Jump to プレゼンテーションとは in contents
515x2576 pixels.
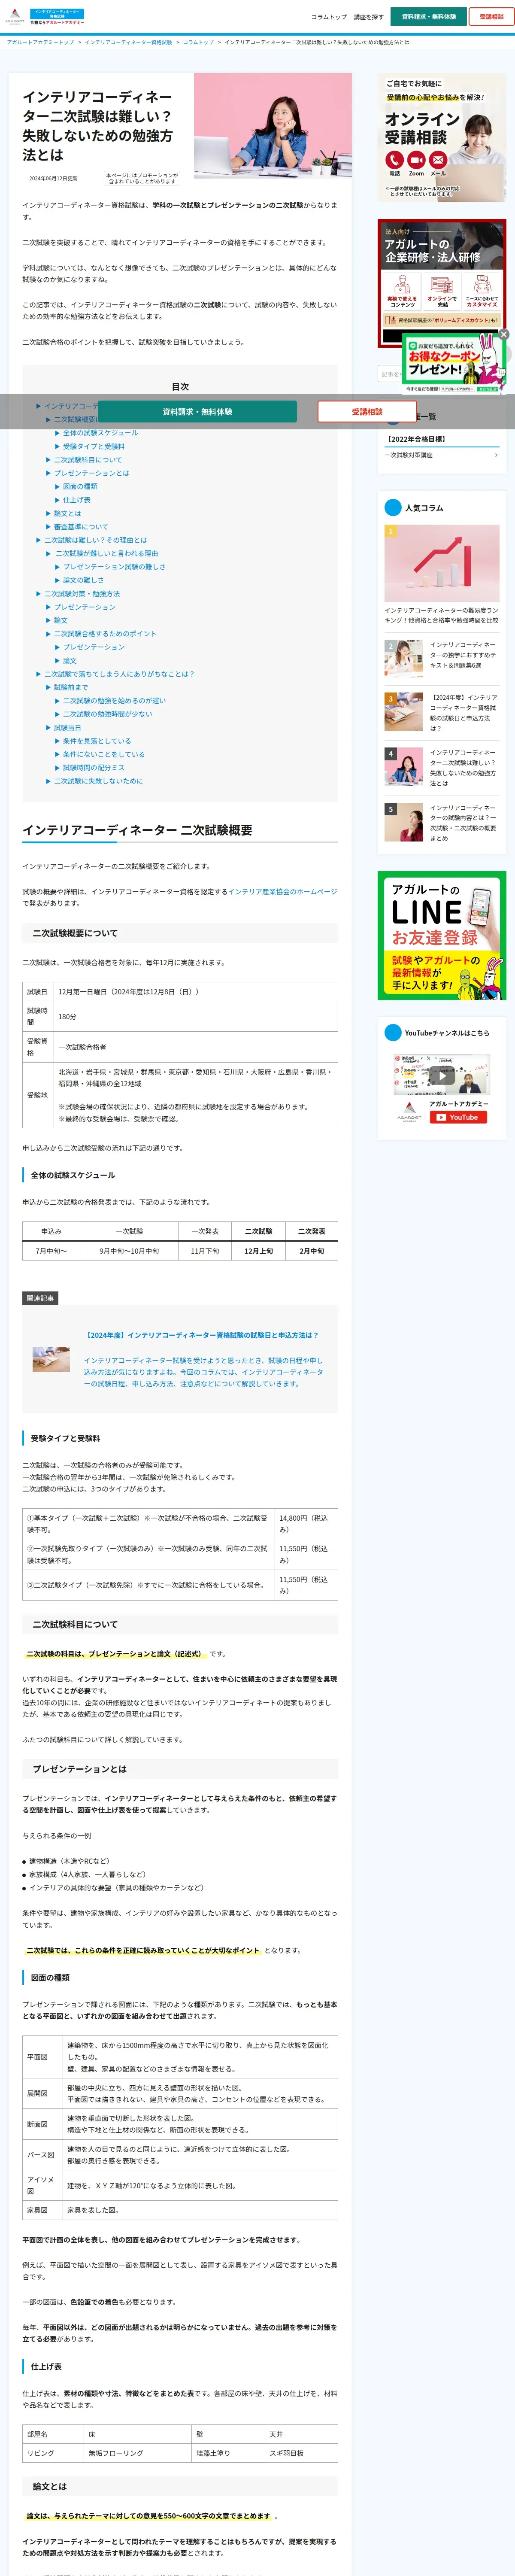91,473
